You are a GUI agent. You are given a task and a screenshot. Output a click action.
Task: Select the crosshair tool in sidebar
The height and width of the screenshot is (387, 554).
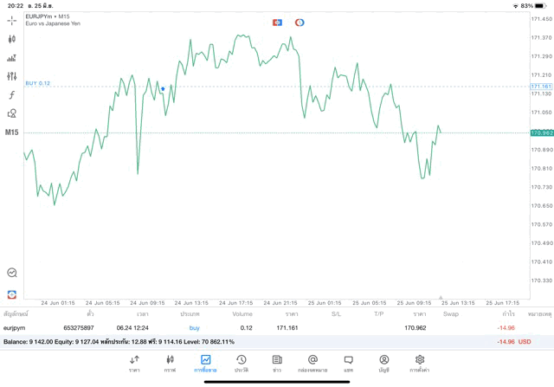12,21
